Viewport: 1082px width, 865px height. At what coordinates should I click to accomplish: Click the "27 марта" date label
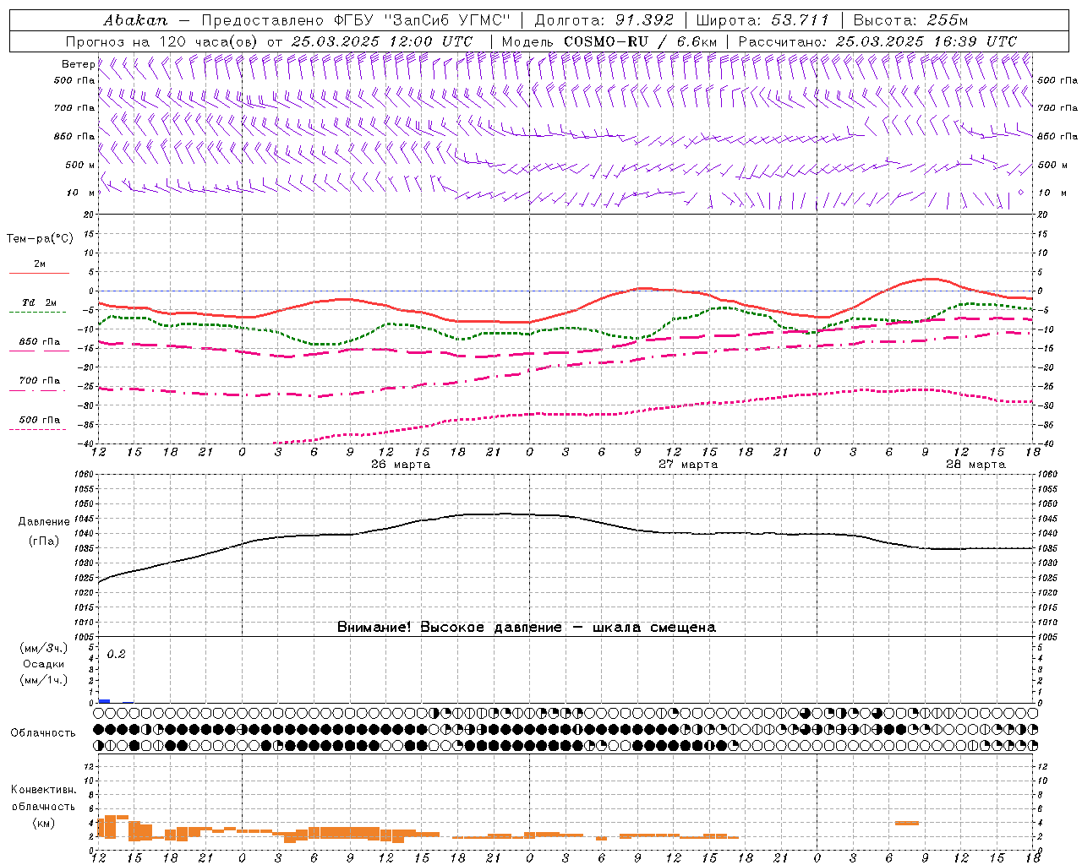(x=688, y=465)
